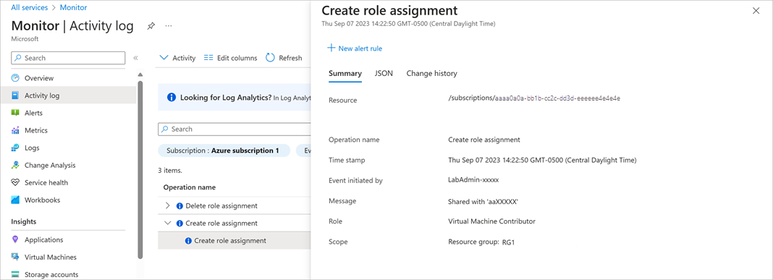Click the plus icon for New alert rule
The image size is (773, 280).
tap(331, 48)
